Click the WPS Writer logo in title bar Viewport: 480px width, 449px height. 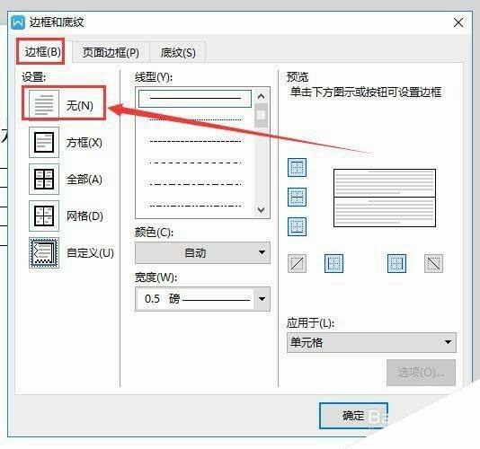(x=18, y=22)
